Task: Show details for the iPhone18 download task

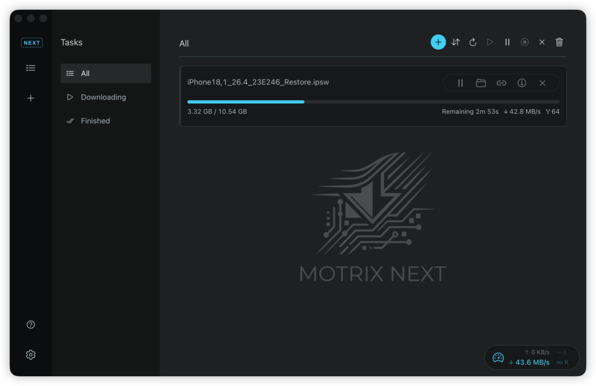Action: [x=521, y=83]
